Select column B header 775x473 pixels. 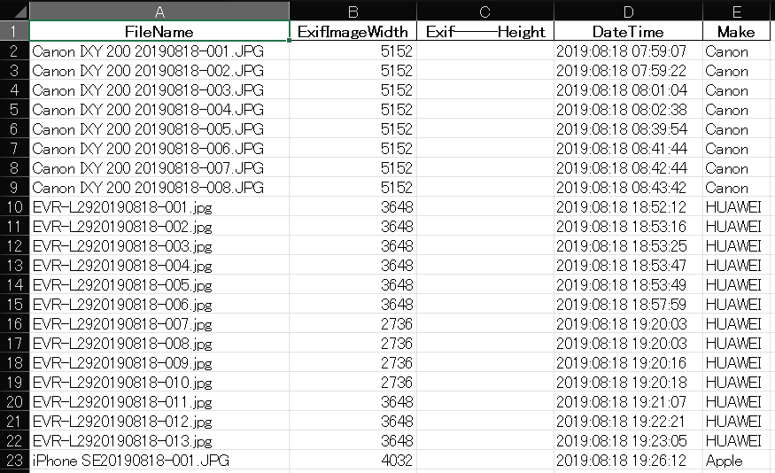(353, 11)
